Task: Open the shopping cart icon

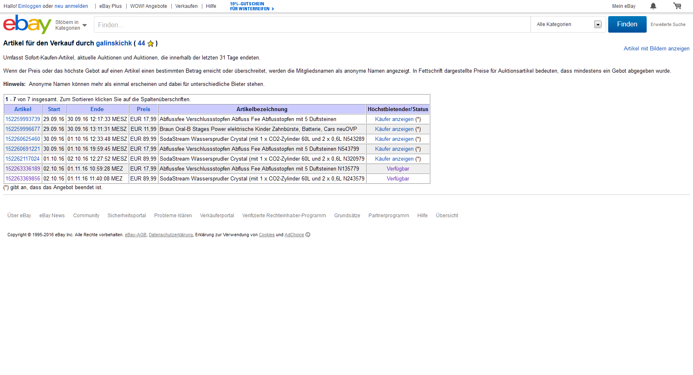Action: pos(677,6)
